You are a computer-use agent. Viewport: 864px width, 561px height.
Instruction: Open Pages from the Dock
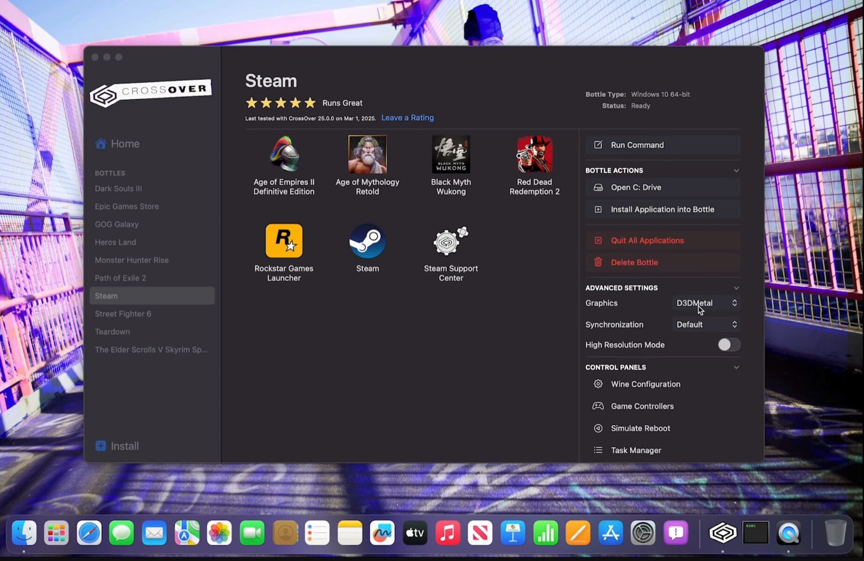pyautogui.click(x=578, y=532)
